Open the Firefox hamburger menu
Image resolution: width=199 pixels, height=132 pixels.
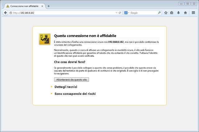193,13
